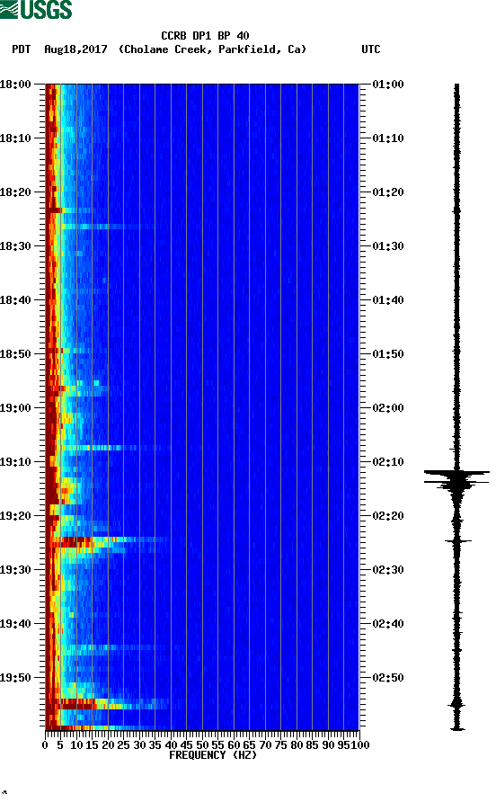
Task: Click the '40' frequency tick label
Action: click(x=171, y=745)
